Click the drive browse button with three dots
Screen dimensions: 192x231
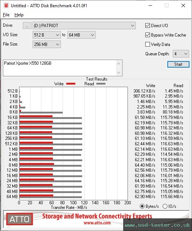click(x=27, y=26)
